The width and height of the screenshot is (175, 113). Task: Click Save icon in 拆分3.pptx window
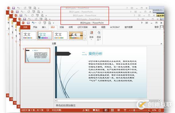(25, 19)
